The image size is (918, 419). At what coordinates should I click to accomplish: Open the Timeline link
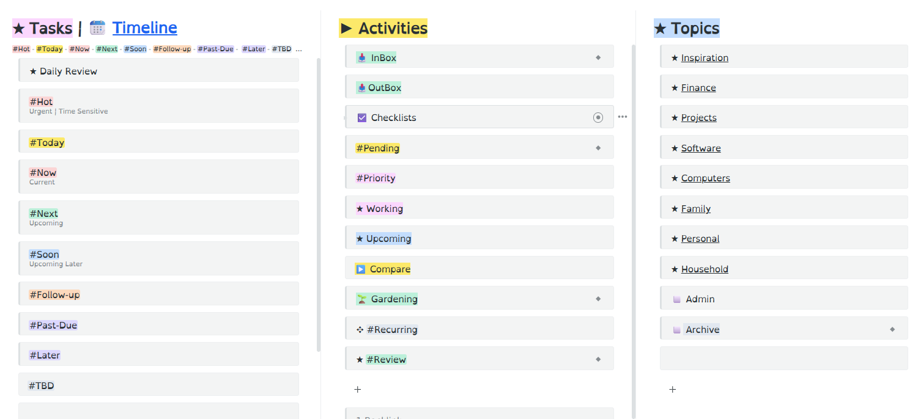(144, 28)
